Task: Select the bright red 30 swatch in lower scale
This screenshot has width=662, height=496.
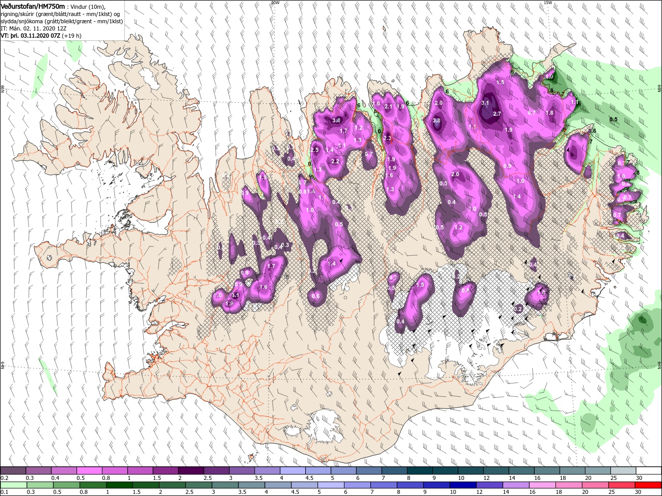Action: click(649, 485)
